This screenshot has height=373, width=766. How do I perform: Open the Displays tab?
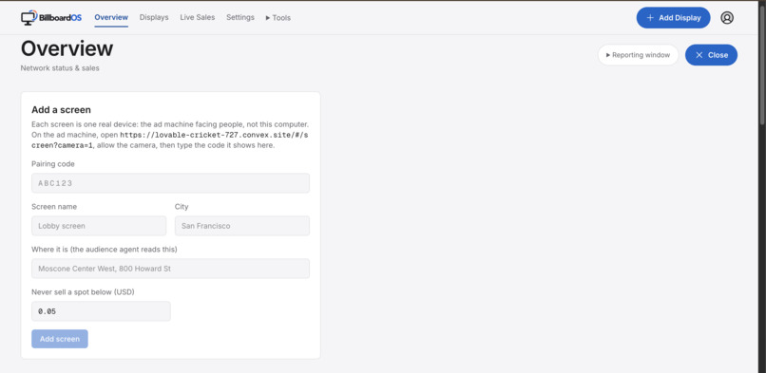point(154,17)
